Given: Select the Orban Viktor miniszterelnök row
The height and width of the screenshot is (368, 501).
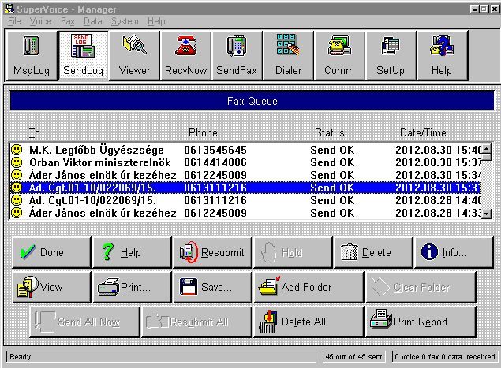Looking at the screenshot, I should [245, 162].
